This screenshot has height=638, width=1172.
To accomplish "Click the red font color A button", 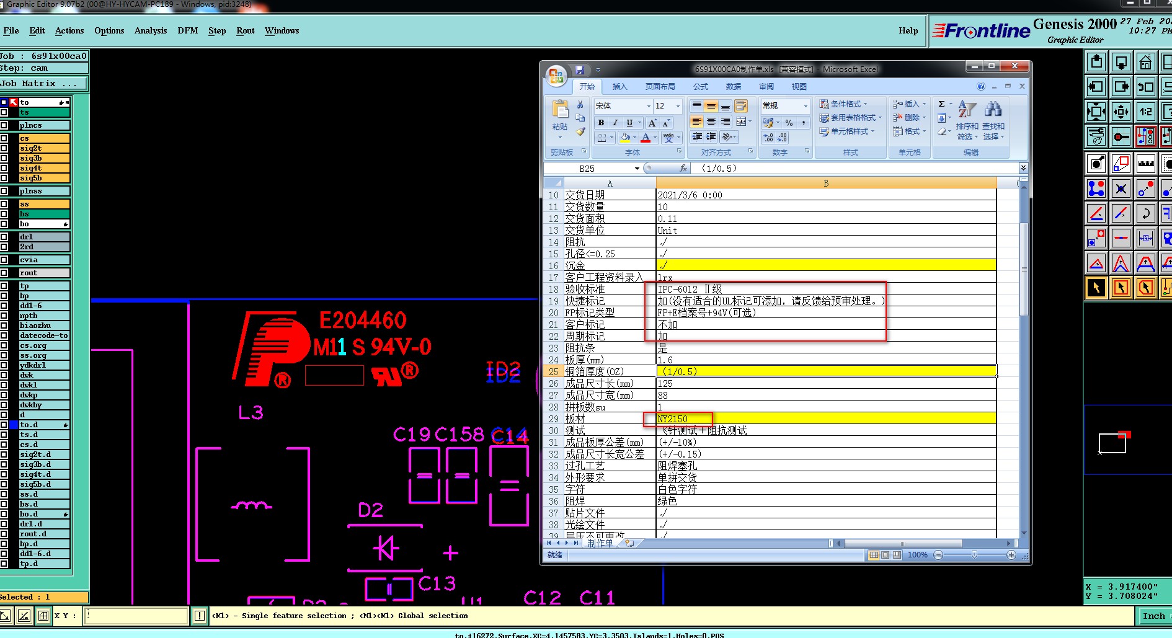I will pos(646,138).
